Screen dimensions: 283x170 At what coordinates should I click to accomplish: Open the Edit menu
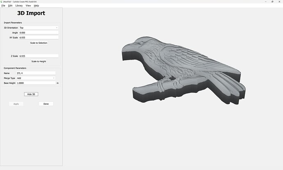10,6
